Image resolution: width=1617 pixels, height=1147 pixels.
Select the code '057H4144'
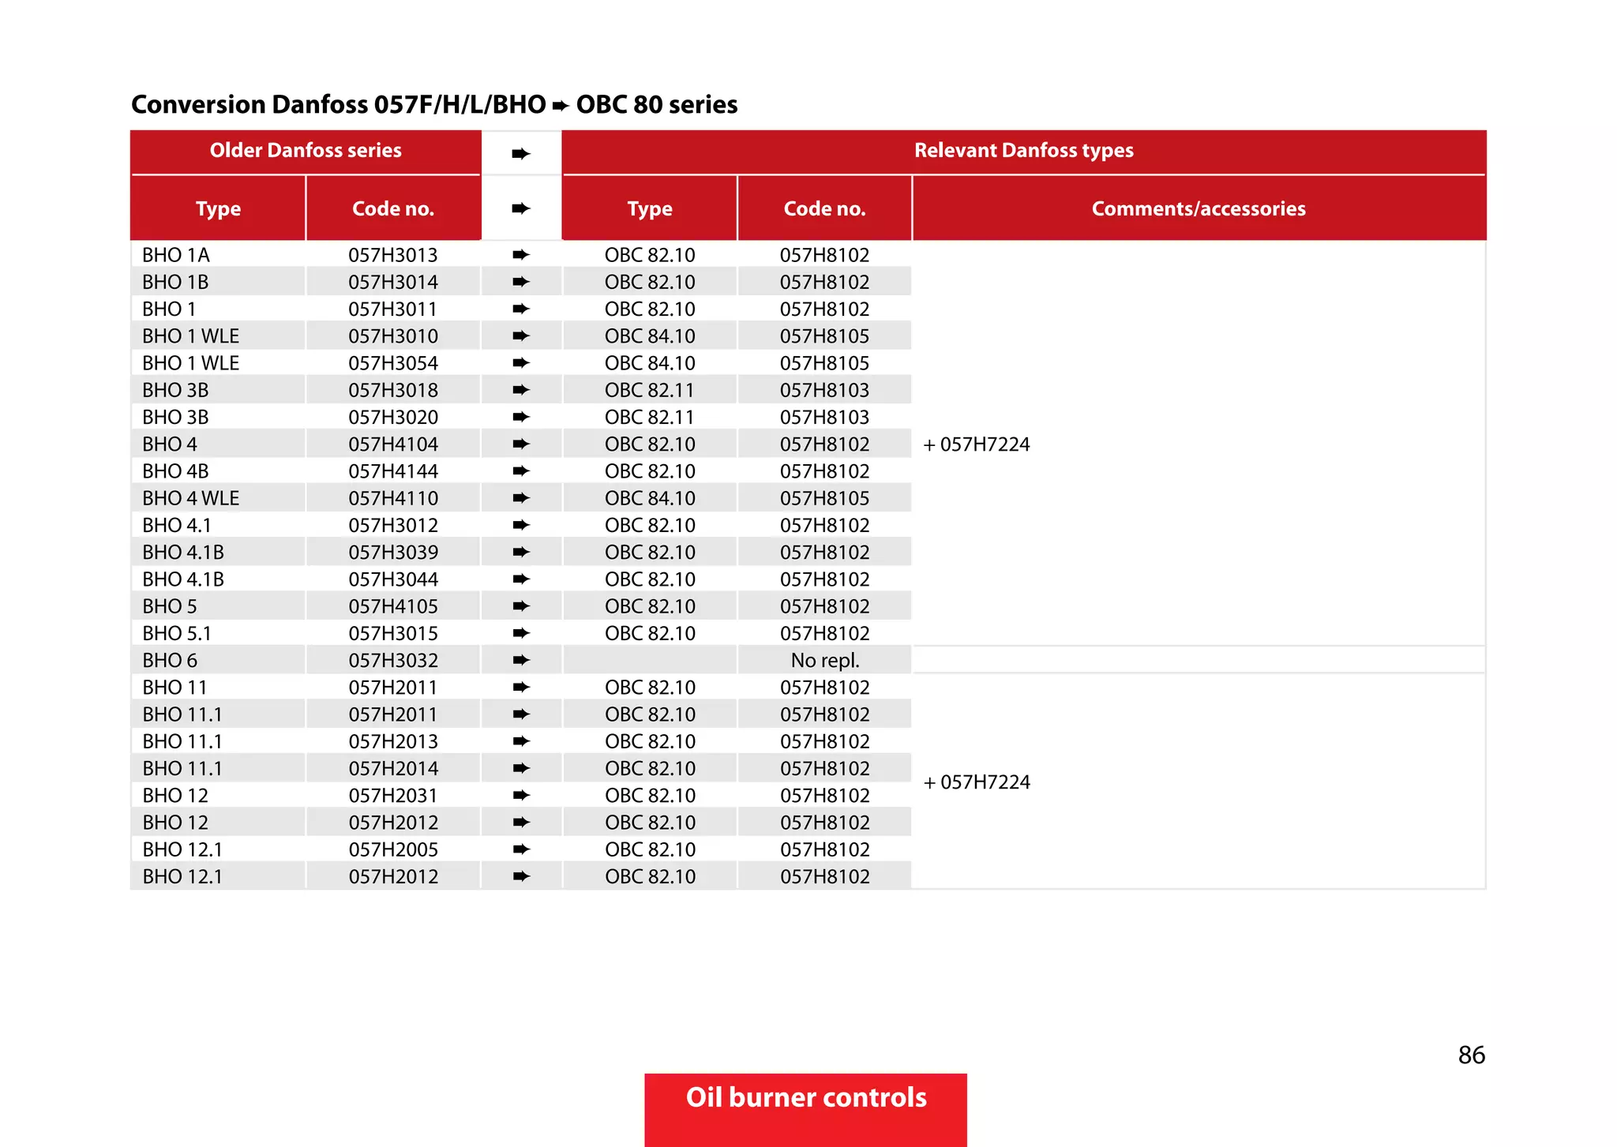coord(393,471)
